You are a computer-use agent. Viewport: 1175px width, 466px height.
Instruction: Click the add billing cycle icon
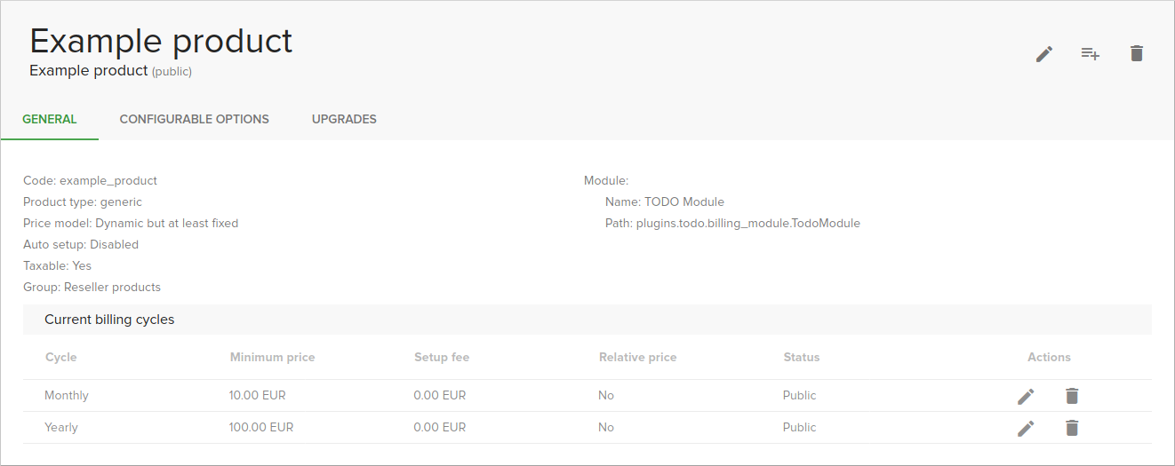click(1091, 54)
